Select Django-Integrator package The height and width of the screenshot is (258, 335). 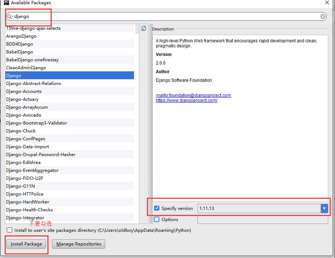70,218
